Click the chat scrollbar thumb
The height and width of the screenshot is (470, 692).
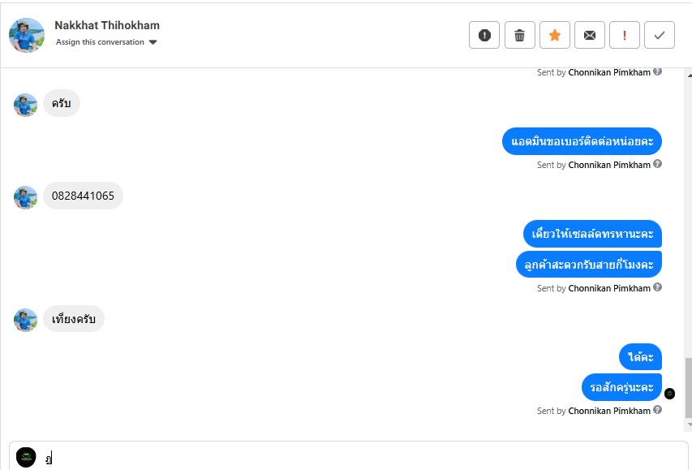click(689, 387)
